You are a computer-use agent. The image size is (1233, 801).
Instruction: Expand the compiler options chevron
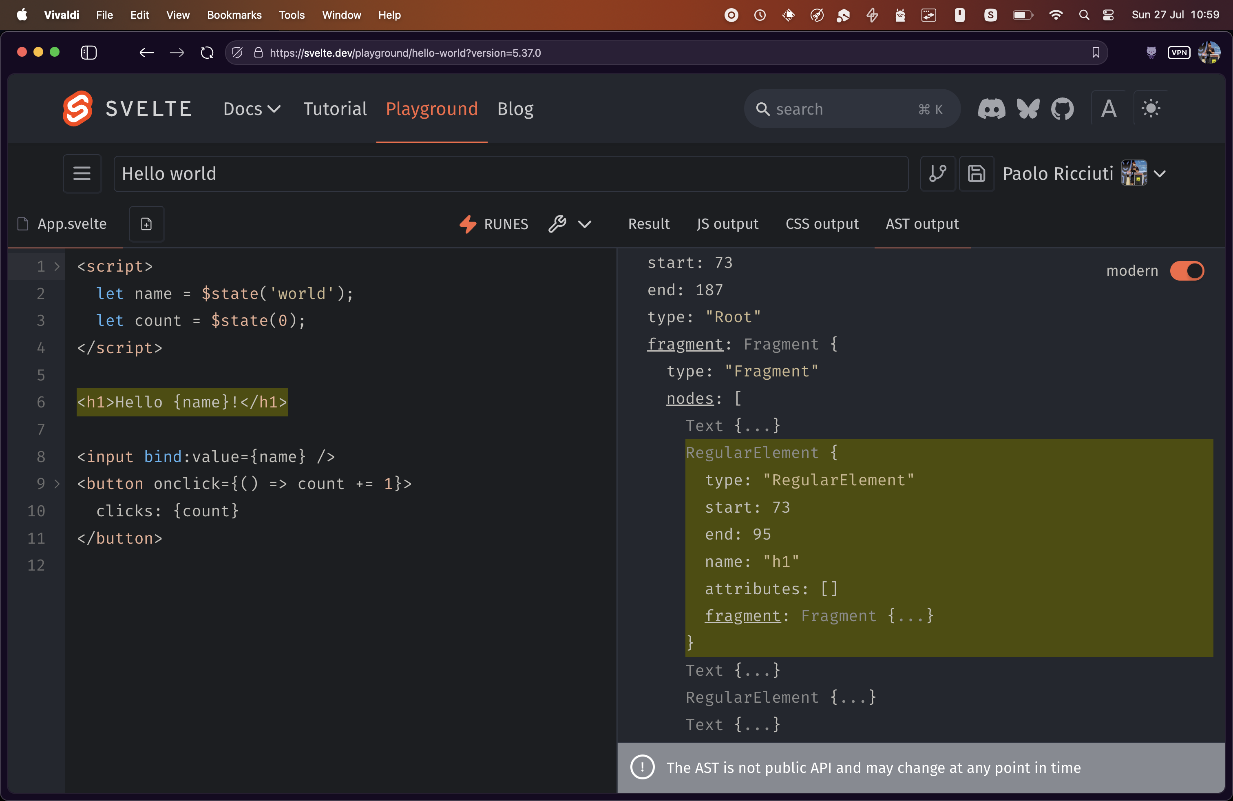pos(585,224)
